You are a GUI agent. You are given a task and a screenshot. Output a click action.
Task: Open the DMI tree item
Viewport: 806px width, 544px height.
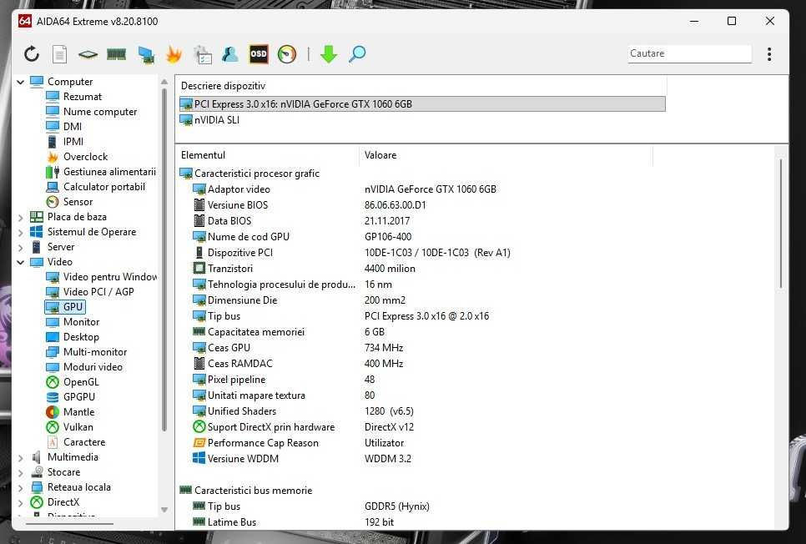tap(73, 127)
